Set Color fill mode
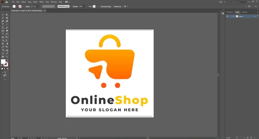 pyautogui.click(x=2, y=69)
